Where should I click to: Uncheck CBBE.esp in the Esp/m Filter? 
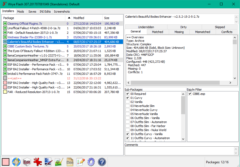(x=190, y=94)
